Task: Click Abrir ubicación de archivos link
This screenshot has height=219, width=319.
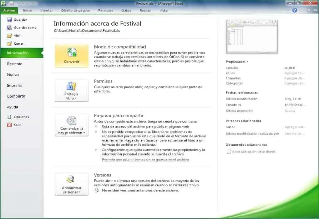Action: [x=254, y=151]
